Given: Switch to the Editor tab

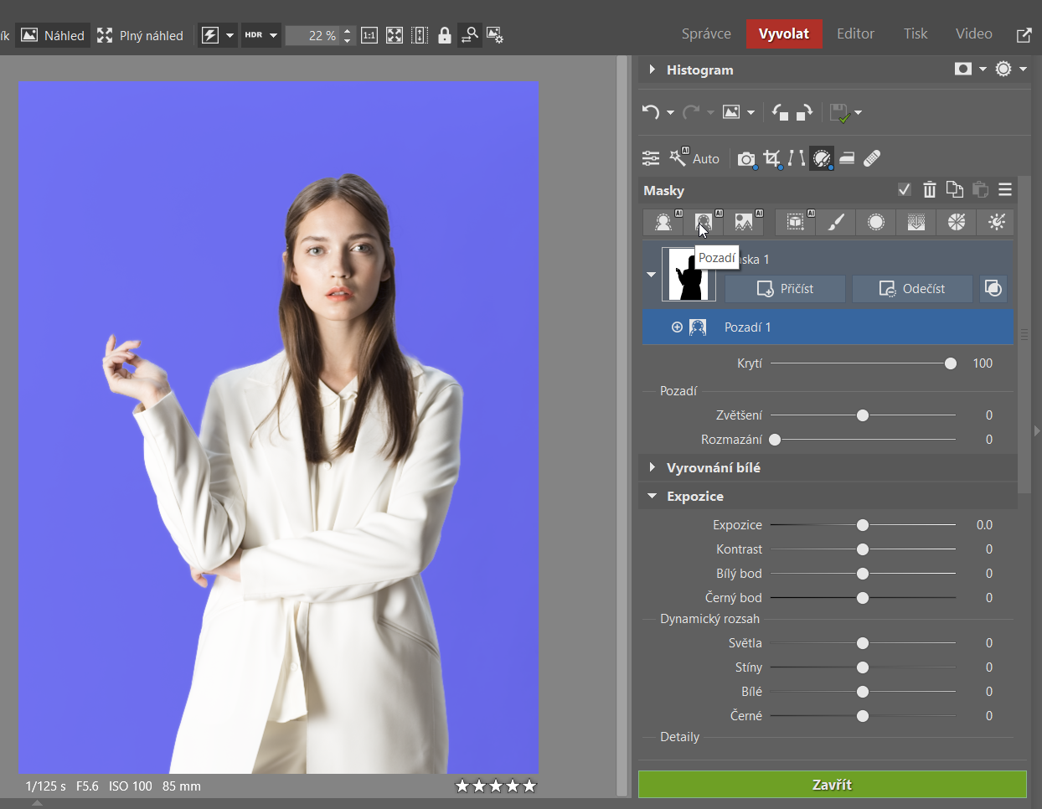Looking at the screenshot, I should pyautogui.click(x=854, y=33).
